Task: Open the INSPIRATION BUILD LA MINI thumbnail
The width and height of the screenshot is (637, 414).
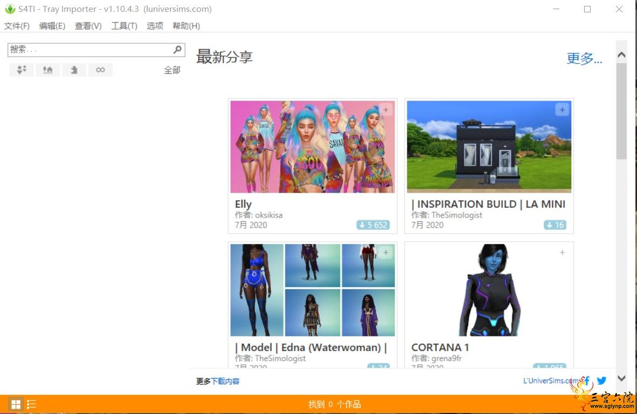Action: [x=489, y=146]
